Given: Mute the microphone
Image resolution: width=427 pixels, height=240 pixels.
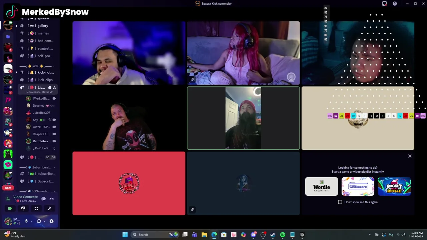Looking at the screenshot, I should point(26,221).
